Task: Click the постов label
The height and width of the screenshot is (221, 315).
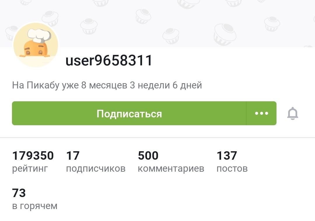Action: (x=232, y=168)
